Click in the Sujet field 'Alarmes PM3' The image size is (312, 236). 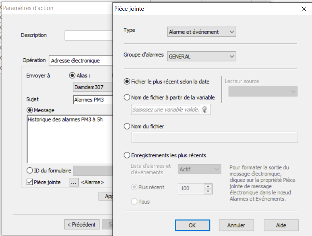click(93, 100)
